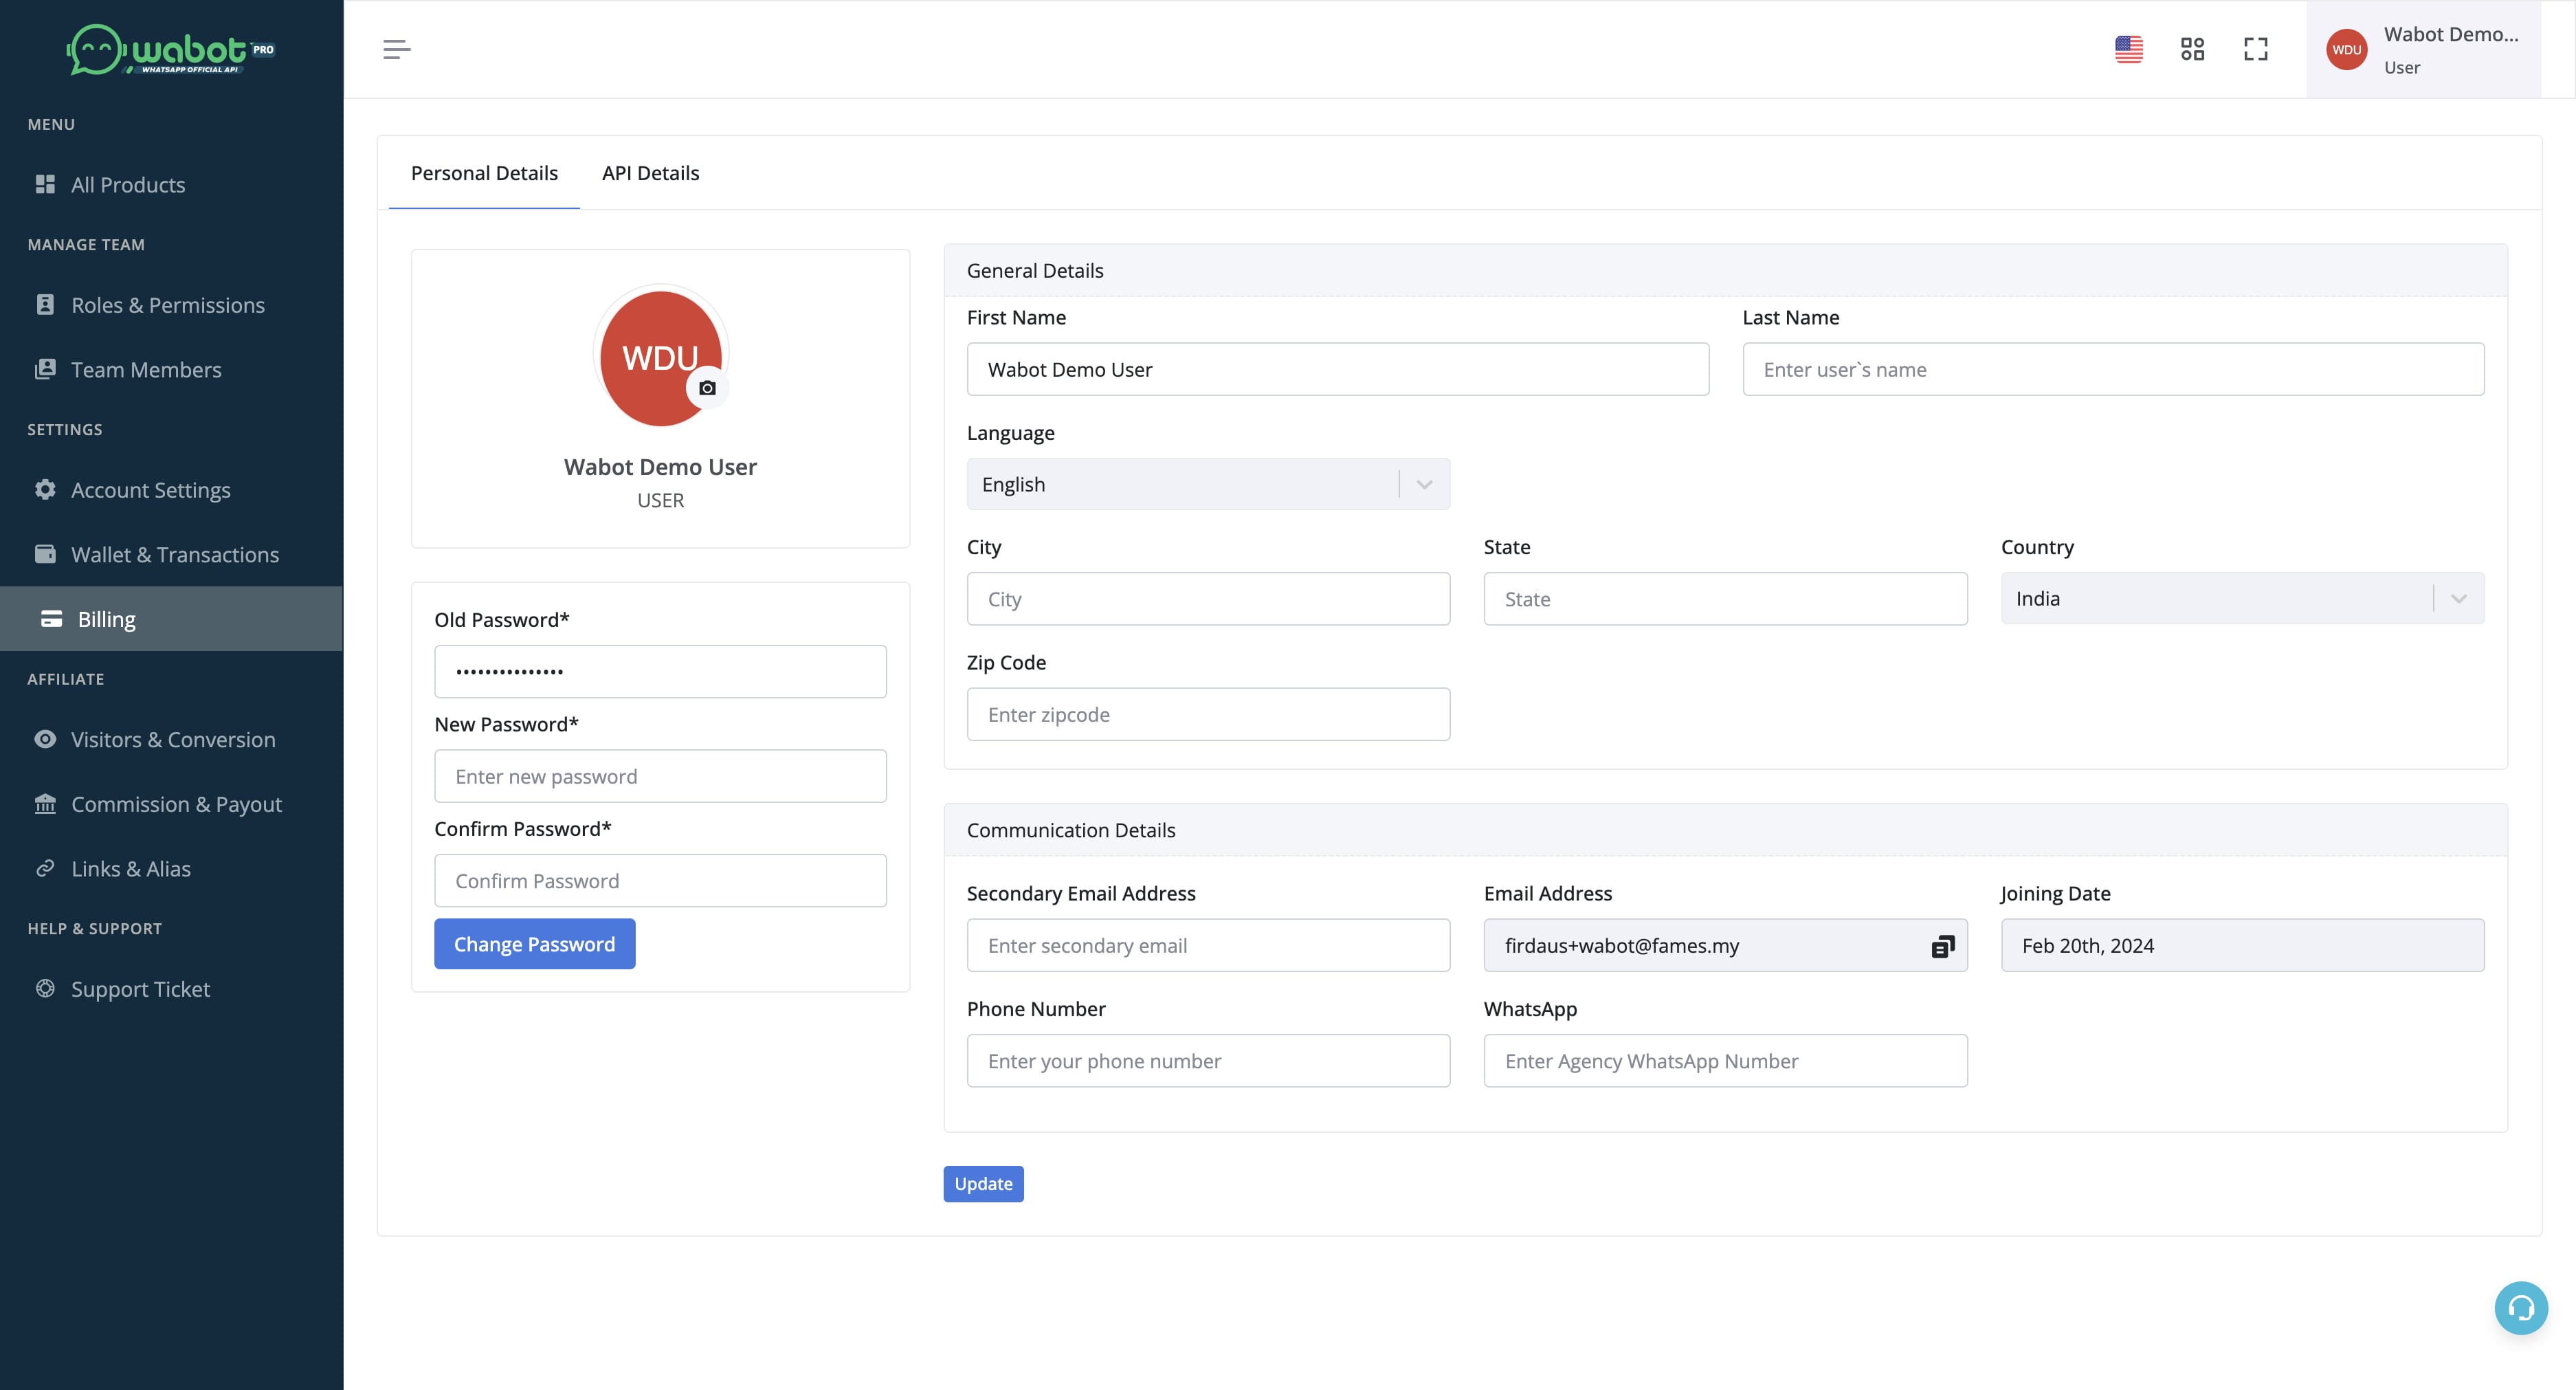Focus the New Password field

(660, 776)
